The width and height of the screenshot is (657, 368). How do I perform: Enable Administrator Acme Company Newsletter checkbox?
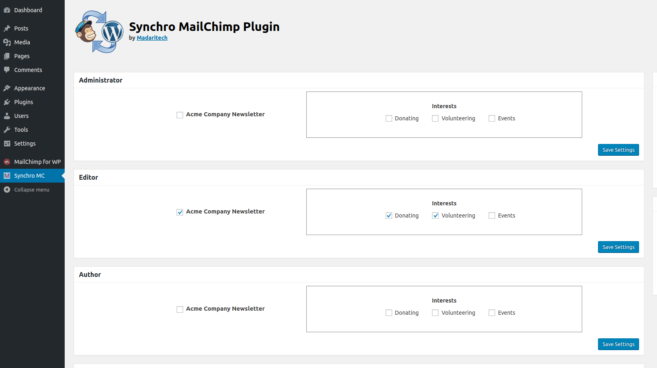pos(180,115)
